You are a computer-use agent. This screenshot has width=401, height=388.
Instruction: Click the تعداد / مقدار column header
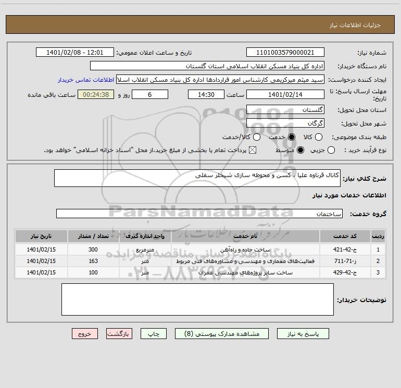(x=93, y=236)
